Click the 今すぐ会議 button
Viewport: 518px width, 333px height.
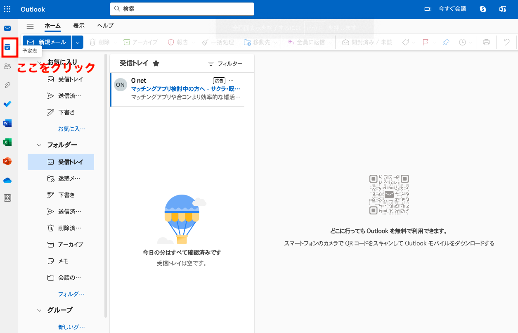[452, 9]
